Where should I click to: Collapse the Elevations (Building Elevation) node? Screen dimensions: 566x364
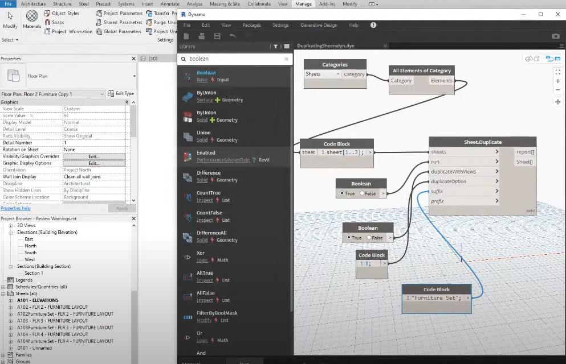[10, 233]
